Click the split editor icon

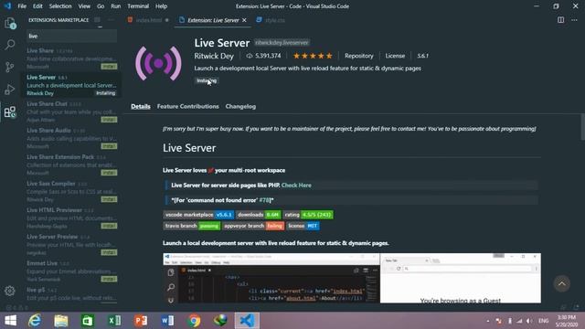pyautogui.click(x=560, y=20)
